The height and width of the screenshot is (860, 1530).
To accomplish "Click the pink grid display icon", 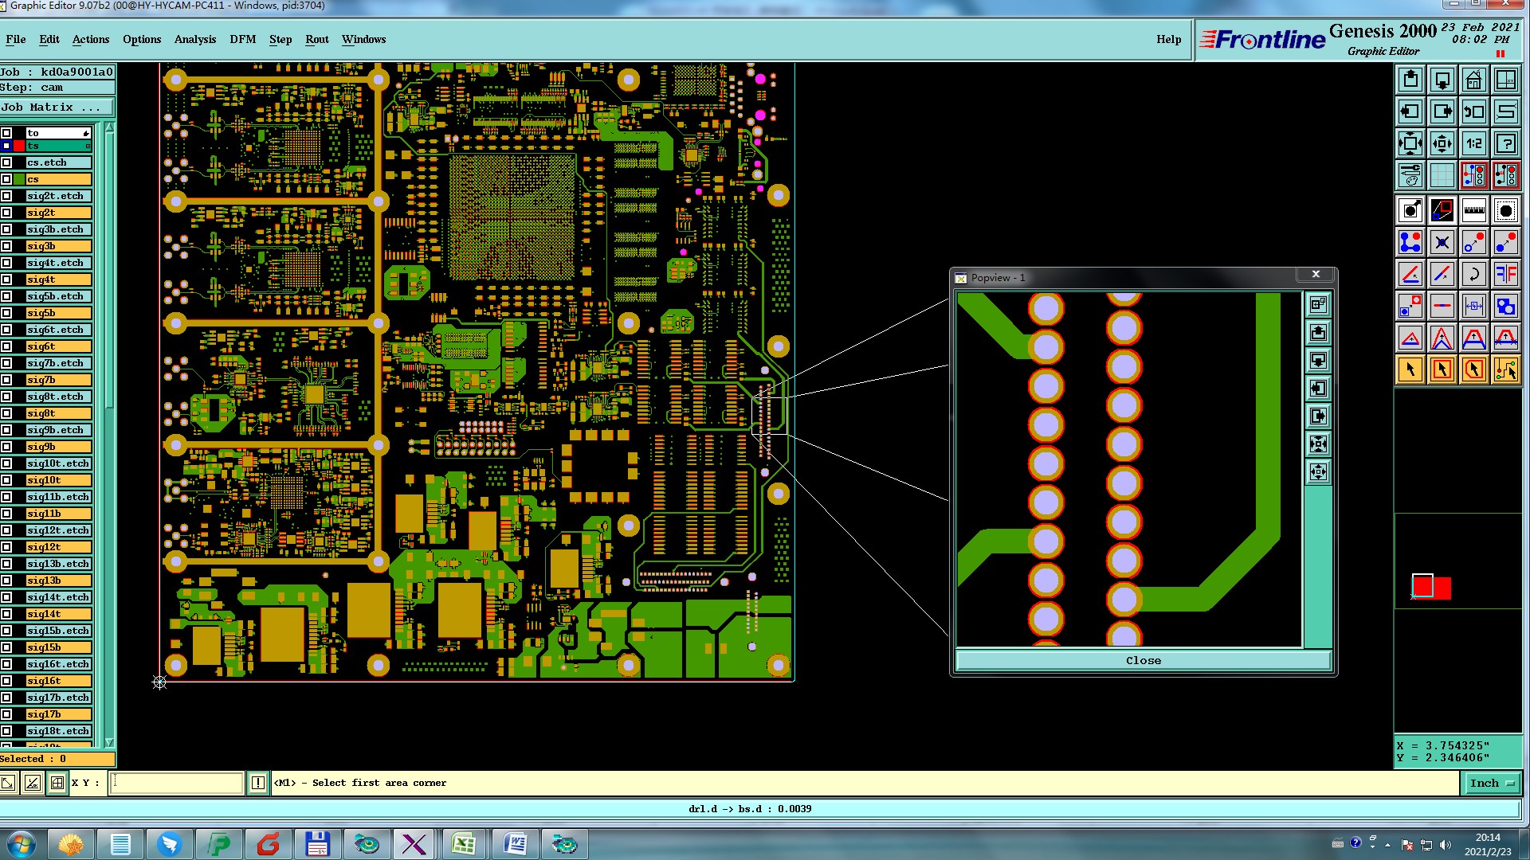I will [1442, 175].
